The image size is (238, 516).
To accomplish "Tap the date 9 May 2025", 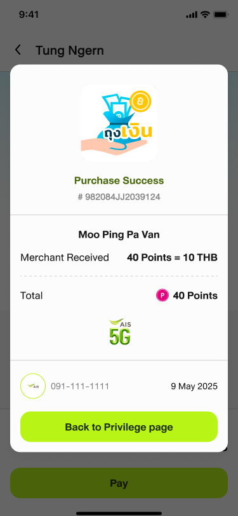I will [x=194, y=386].
